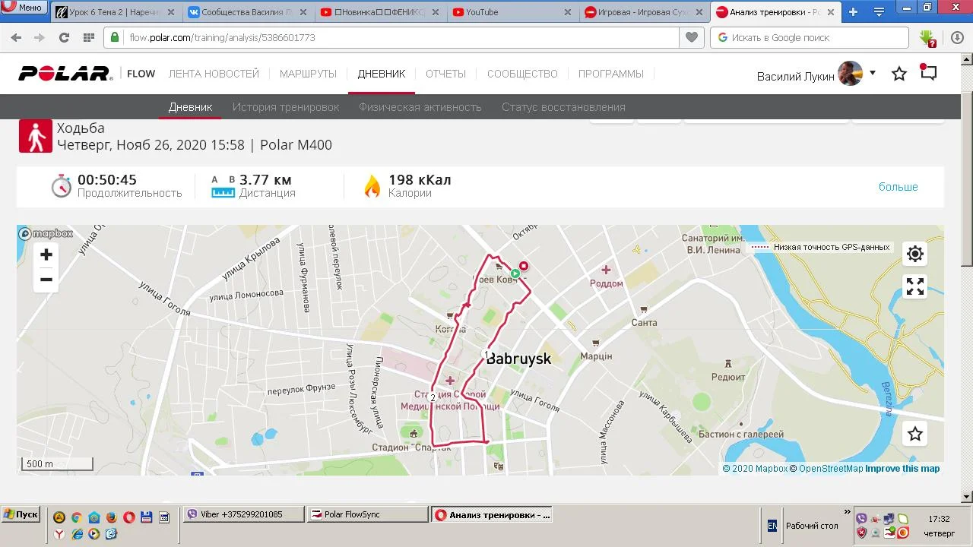
Task: Open the browser tab list menu
Action: point(880,12)
